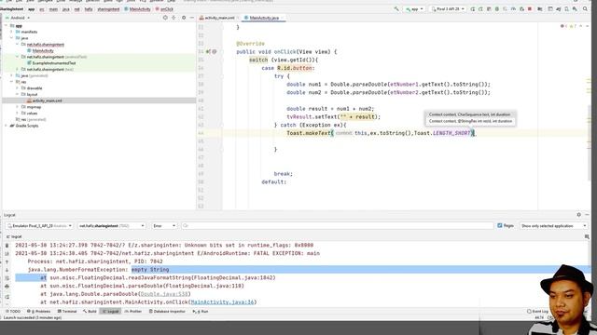The width and height of the screenshot is (597, 335).
Task: Open the Build tool window tab
Action: 90,311
